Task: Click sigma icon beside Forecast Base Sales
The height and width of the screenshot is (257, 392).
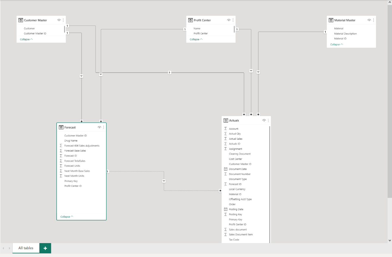Action: [x=61, y=151]
